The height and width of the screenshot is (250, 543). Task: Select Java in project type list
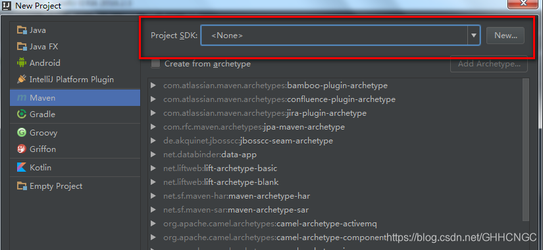[75, 30]
